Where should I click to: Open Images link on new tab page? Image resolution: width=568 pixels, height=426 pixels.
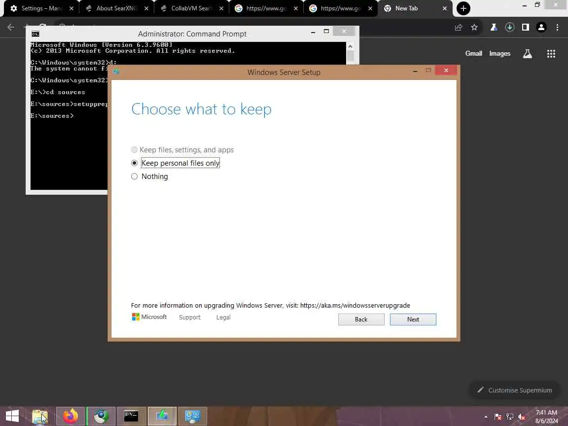pyautogui.click(x=499, y=54)
